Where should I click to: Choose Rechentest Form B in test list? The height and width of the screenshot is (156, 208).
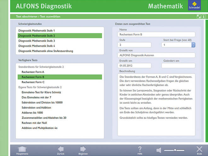pos(60,77)
